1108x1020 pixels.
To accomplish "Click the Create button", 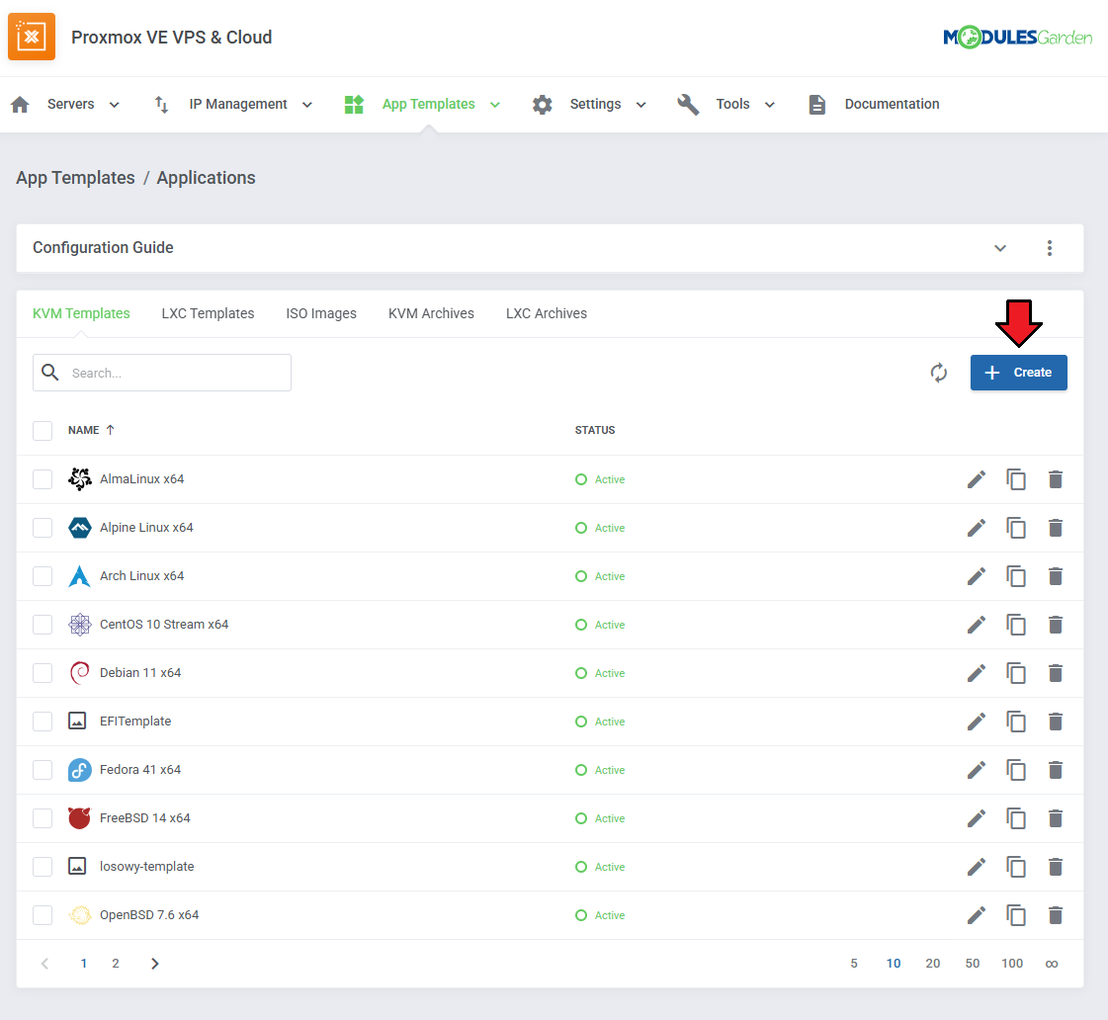I will tap(1018, 373).
